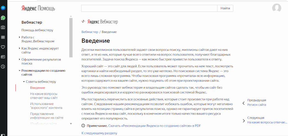The image size is (288, 136).
Task: Click the sidebar scroll up arrow
Action: tap(71, 17)
